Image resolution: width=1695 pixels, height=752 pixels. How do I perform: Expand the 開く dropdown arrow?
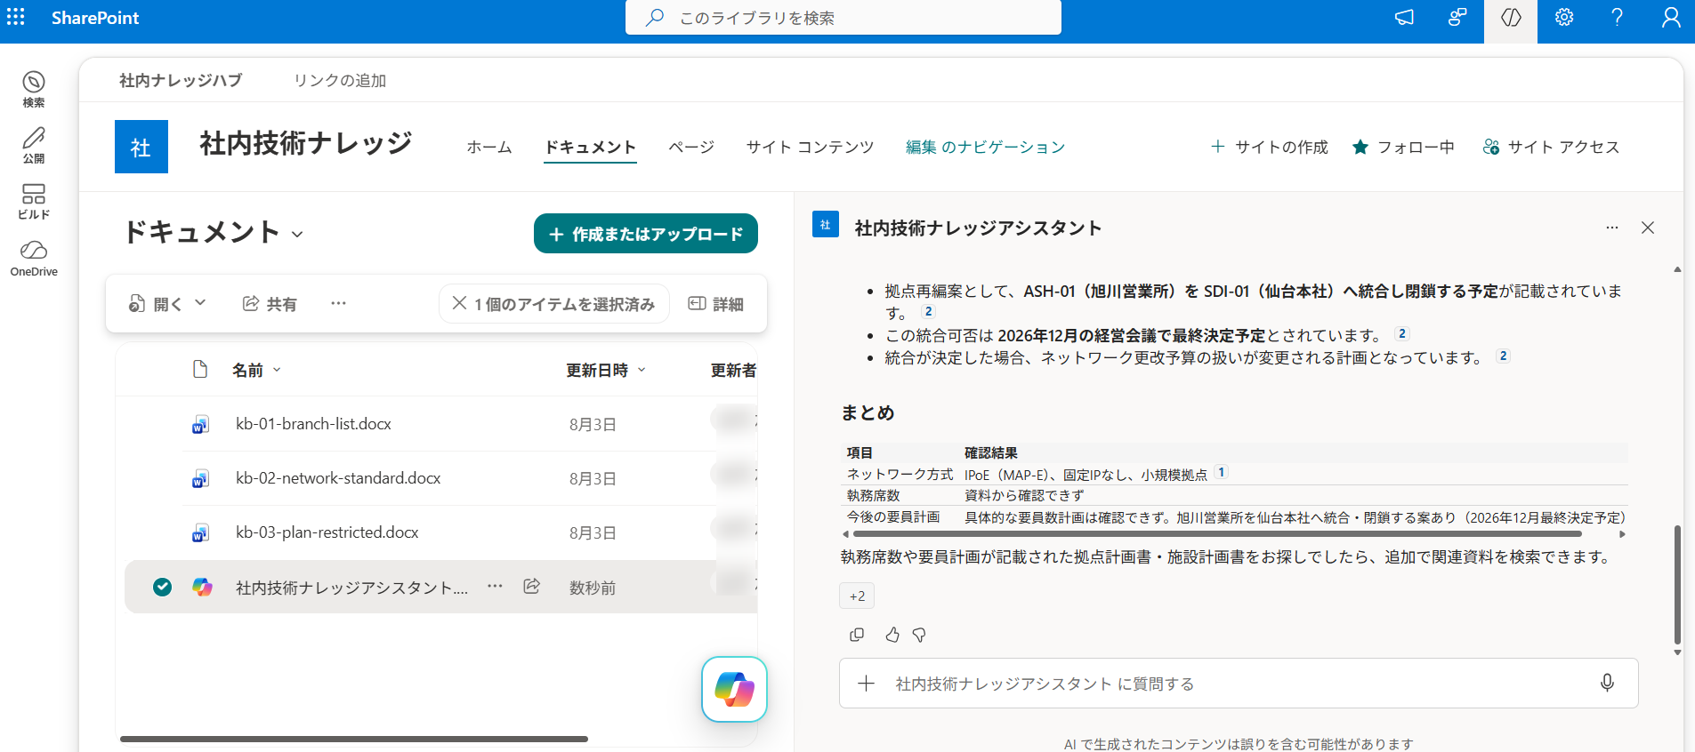(200, 303)
